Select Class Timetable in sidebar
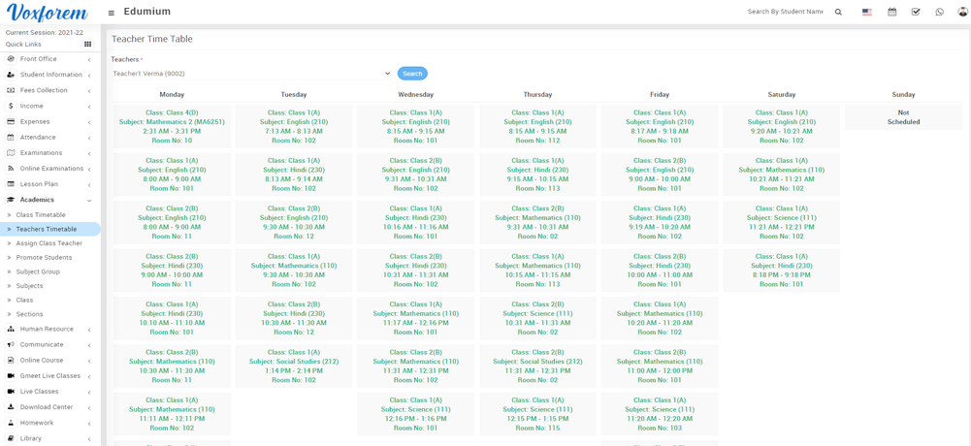Image resolution: width=971 pixels, height=446 pixels. (41, 215)
